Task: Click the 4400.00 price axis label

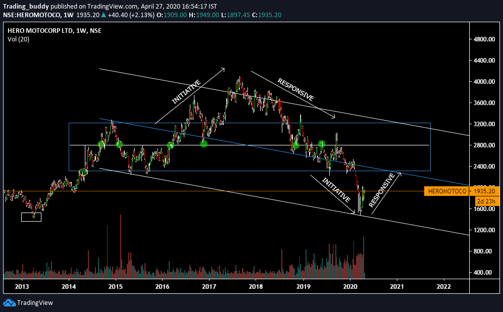Action: [484, 60]
